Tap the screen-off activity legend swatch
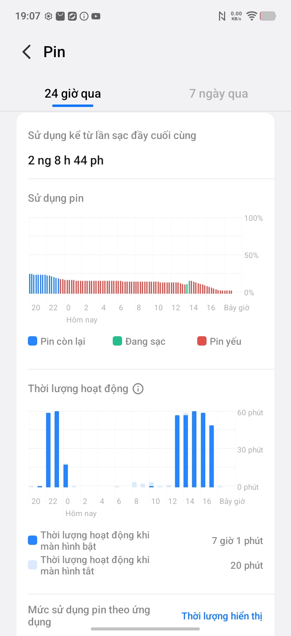 point(33,565)
